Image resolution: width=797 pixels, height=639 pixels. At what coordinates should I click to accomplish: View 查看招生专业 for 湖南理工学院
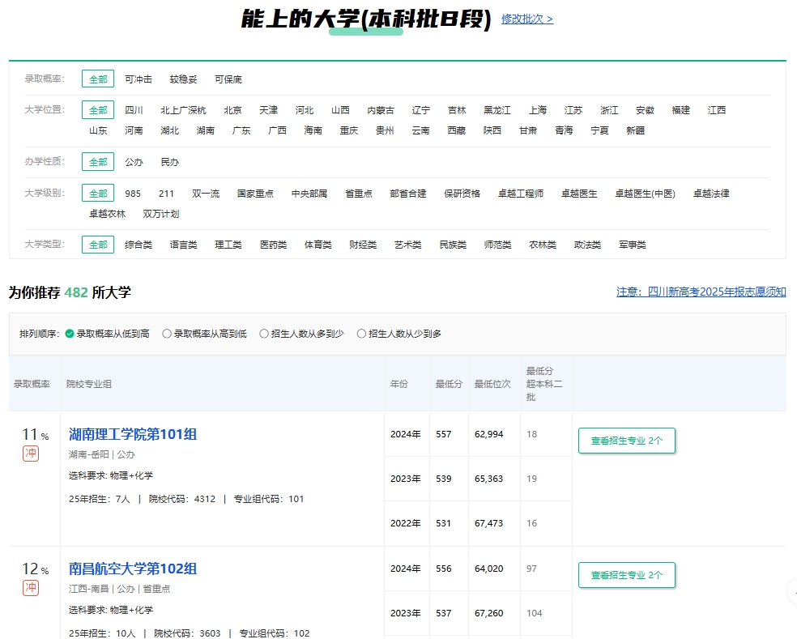[626, 441]
